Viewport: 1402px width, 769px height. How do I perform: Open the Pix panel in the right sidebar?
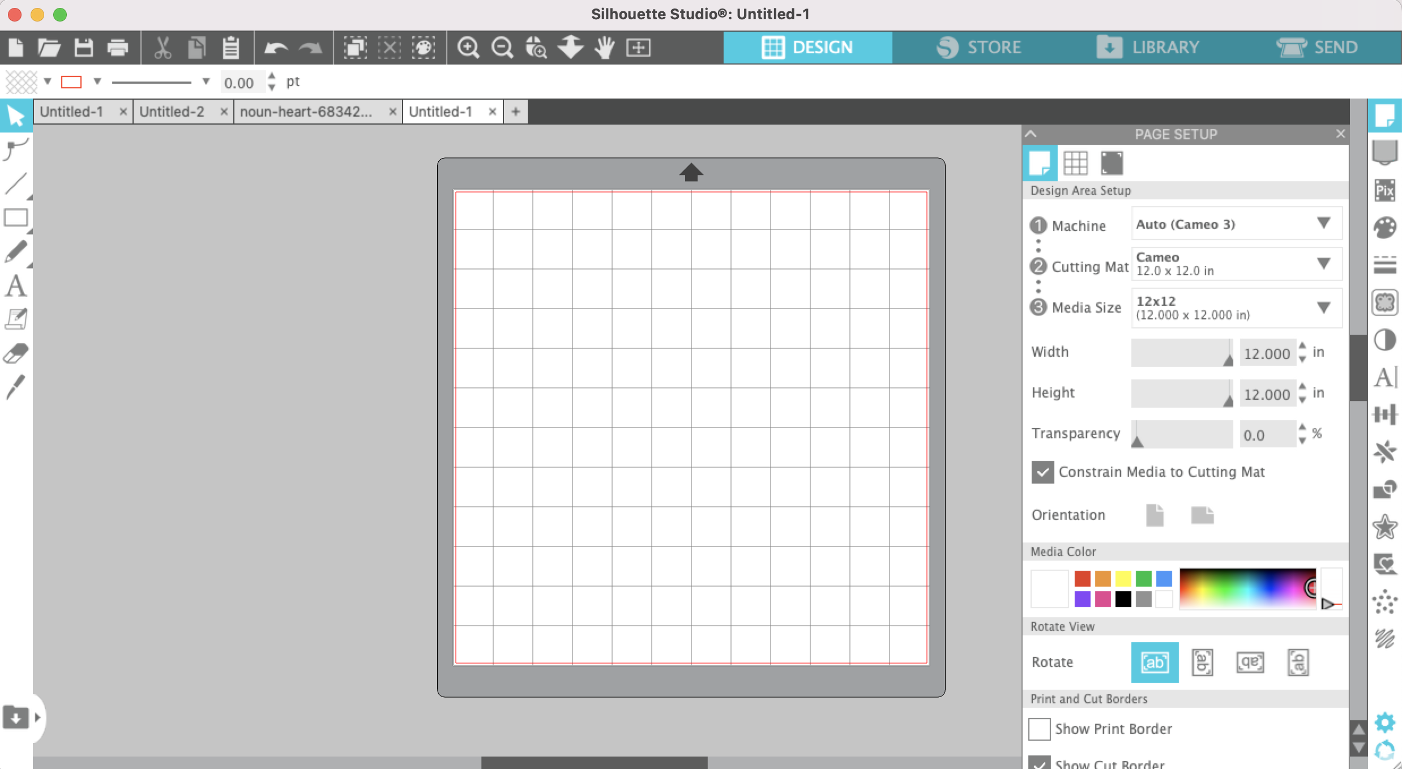[x=1384, y=190]
